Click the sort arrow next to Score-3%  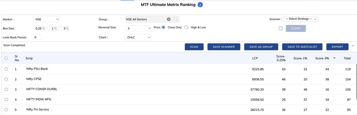tap(334, 58)
